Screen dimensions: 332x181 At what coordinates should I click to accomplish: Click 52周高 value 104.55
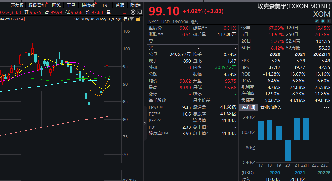323,41
